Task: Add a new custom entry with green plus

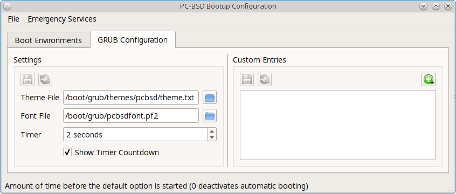Action: [x=429, y=79]
